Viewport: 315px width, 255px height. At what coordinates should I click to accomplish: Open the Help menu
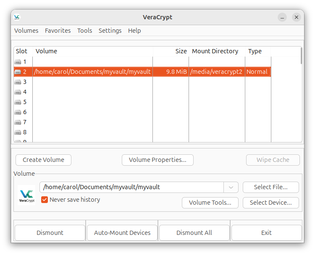134,31
